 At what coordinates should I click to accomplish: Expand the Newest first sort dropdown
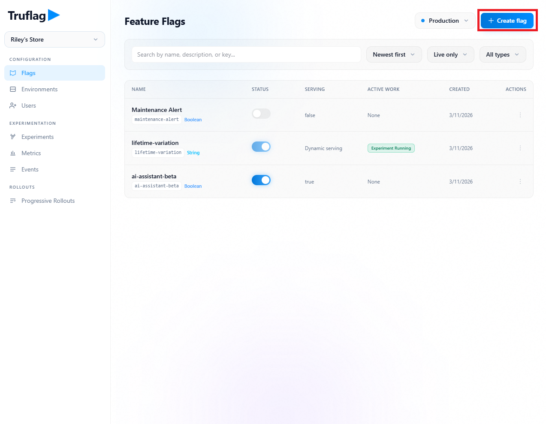(x=394, y=55)
